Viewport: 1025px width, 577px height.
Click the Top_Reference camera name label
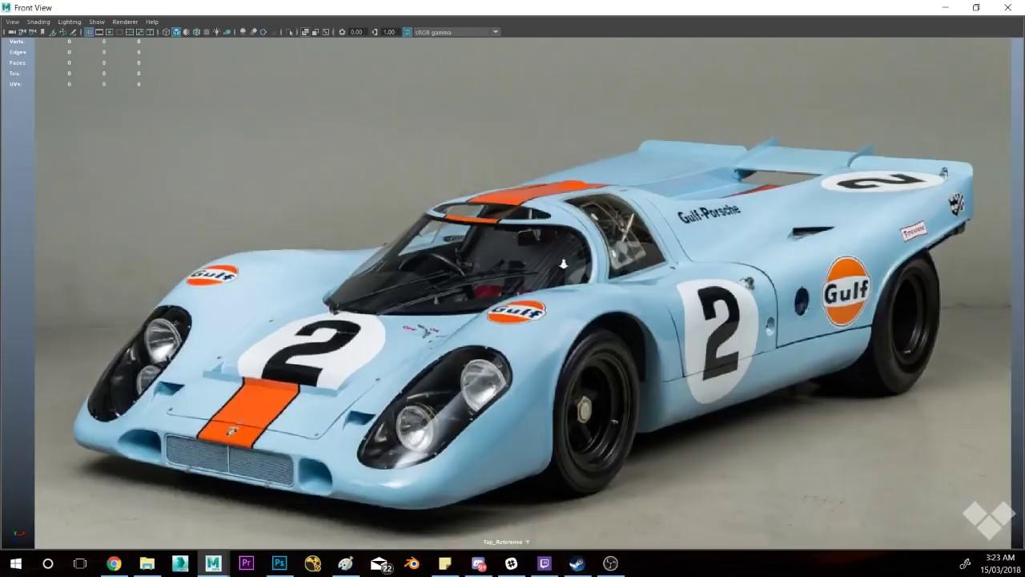click(x=503, y=543)
